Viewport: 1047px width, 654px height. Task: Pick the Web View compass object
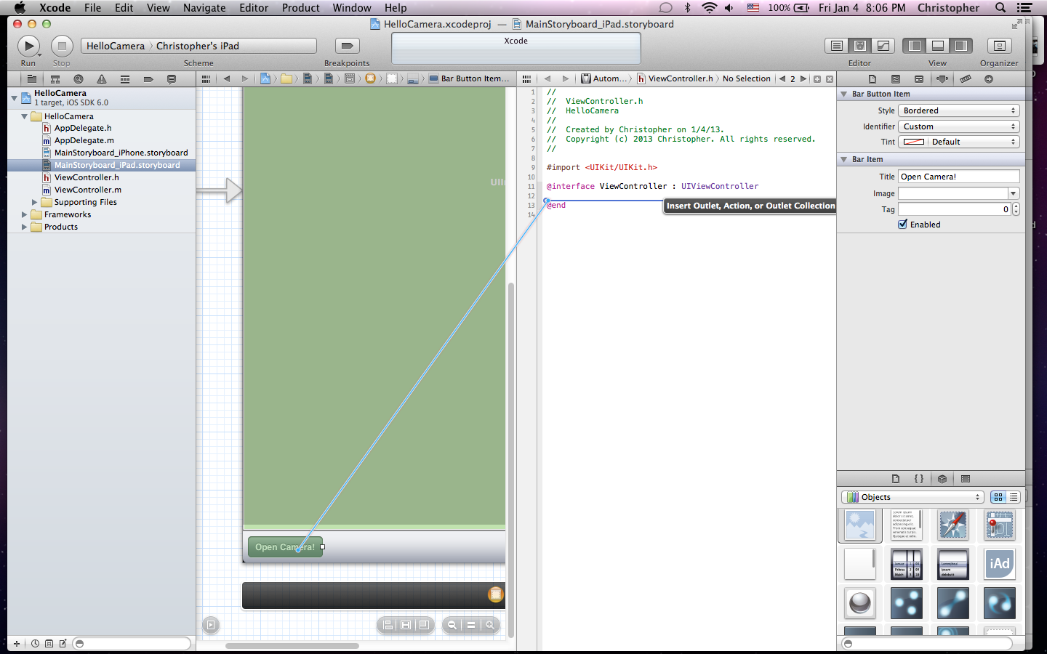point(952,525)
